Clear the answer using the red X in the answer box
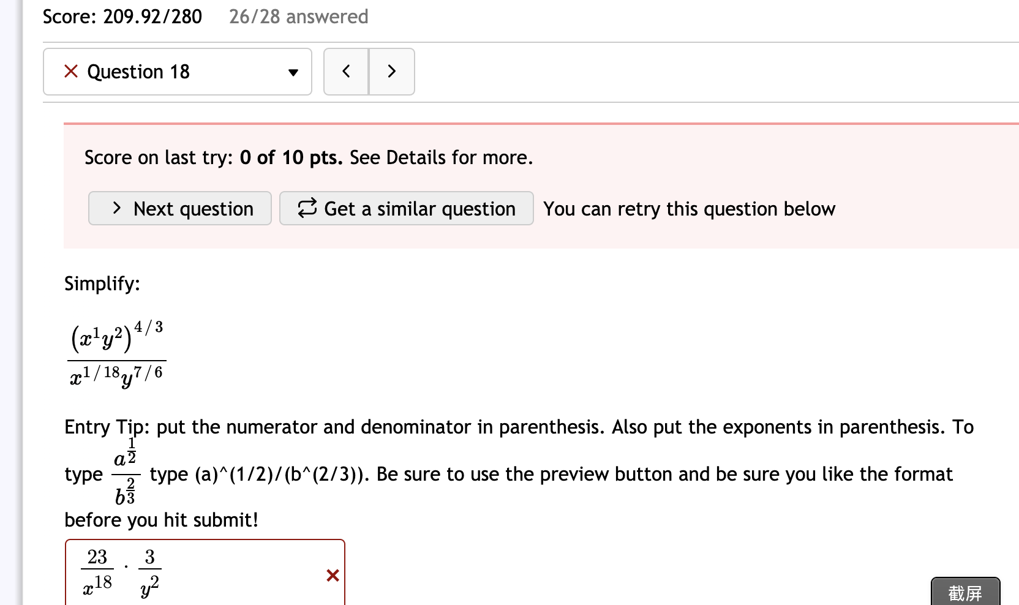 (x=332, y=576)
